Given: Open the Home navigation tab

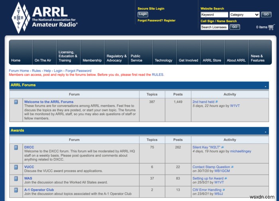Looking at the screenshot, I should 21,52.
